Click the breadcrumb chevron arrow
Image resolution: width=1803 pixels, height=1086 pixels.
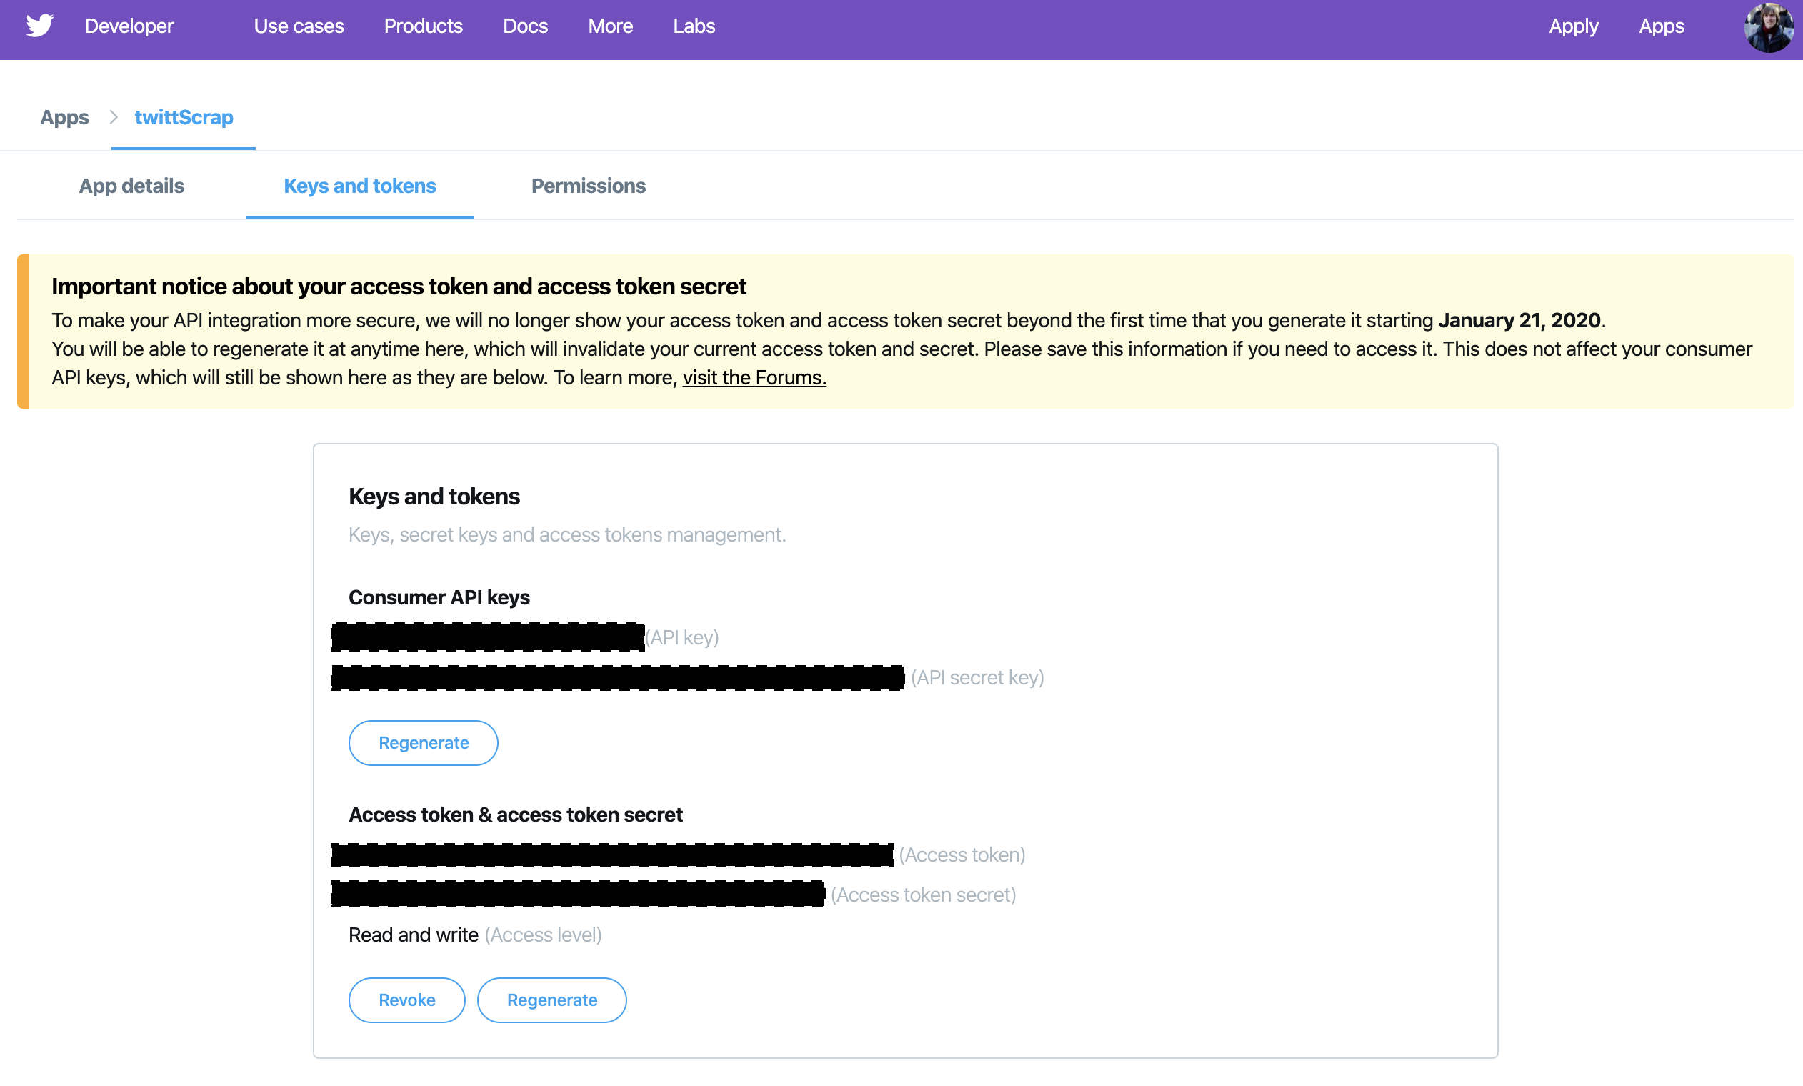tap(114, 117)
